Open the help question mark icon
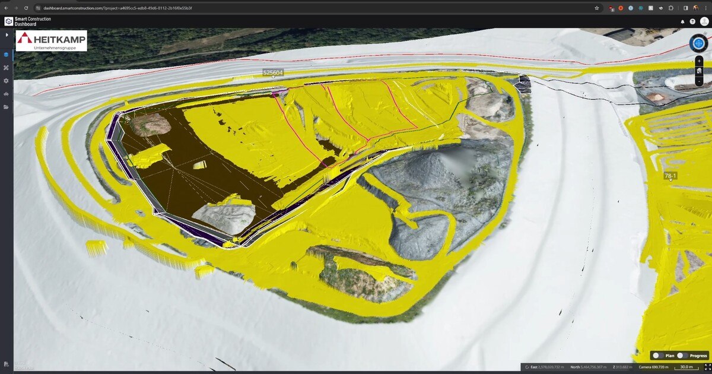 692,21
